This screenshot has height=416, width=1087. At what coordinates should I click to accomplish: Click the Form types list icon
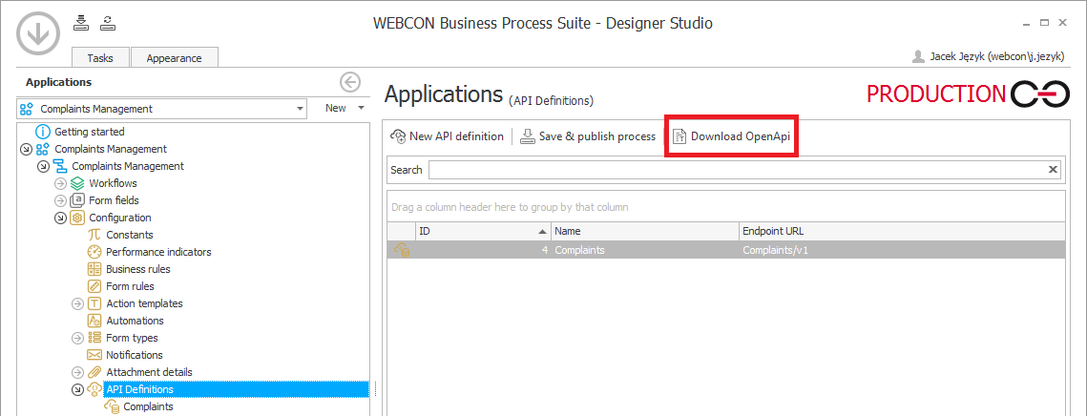(x=95, y=339)
